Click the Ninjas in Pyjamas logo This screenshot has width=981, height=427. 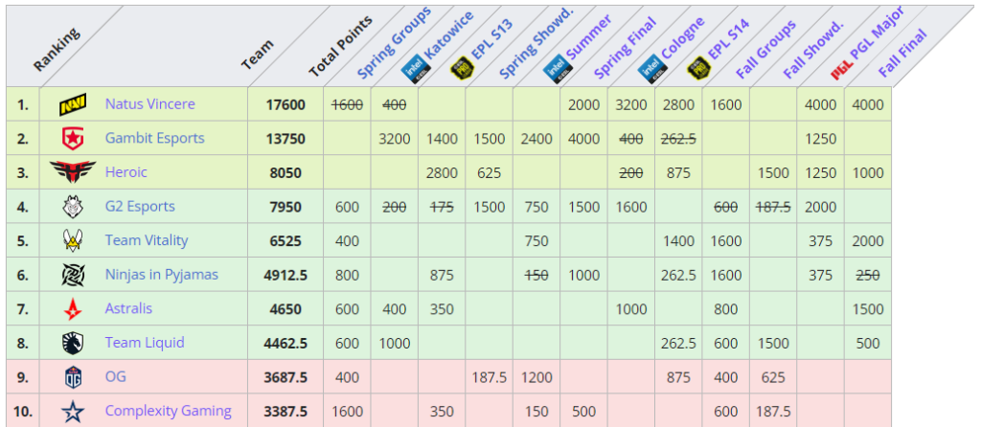(x=73, y=275)
